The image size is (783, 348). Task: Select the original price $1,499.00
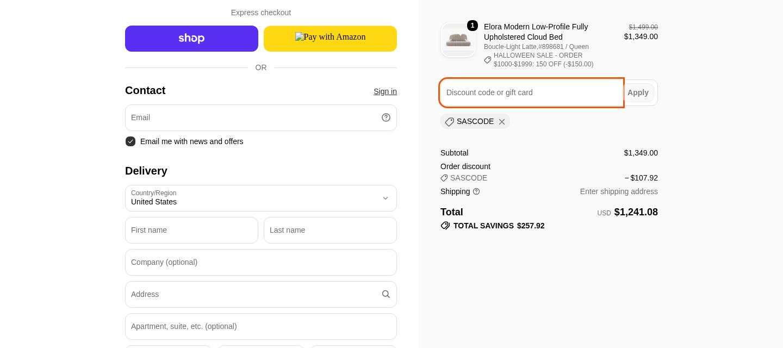[643, 27]
